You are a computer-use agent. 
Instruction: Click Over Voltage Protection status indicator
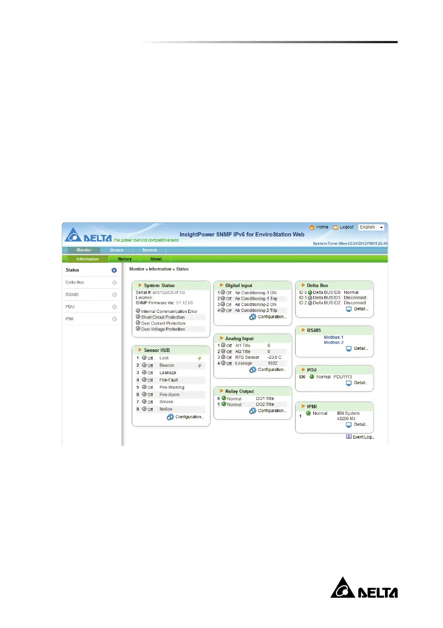click(138, 329)
